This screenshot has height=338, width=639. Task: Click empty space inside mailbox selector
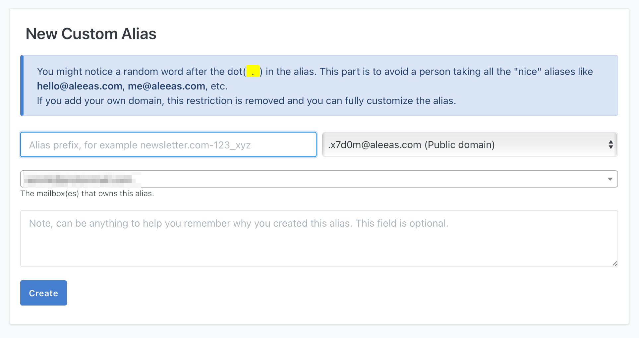pos(365,179)
